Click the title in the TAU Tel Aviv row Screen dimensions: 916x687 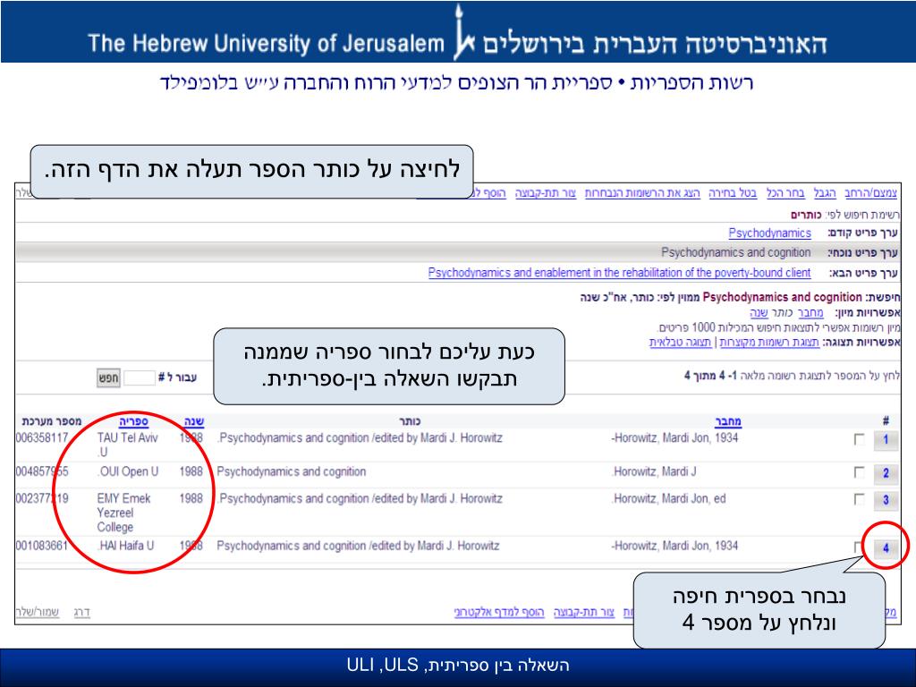(x=360, y=437)
